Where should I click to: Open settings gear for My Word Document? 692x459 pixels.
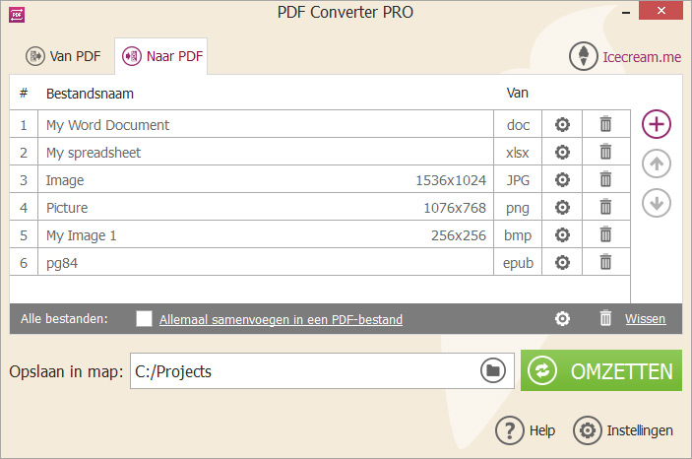pos(562,125)
